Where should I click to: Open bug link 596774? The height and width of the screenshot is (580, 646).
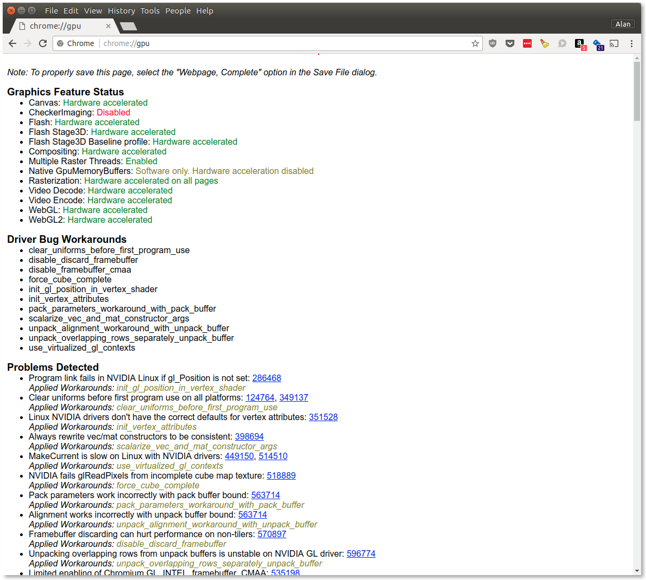pyautogui.click(x=361, y=554)
